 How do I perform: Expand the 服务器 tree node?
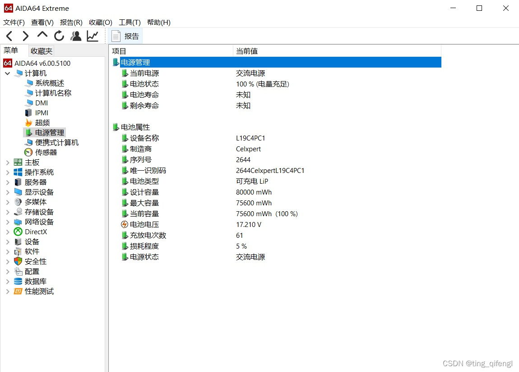7,182
